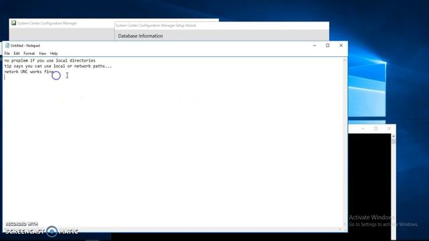The height and width of the screenshot is (241, 429).
Task: Close the black console window
Action: (389, 129)
